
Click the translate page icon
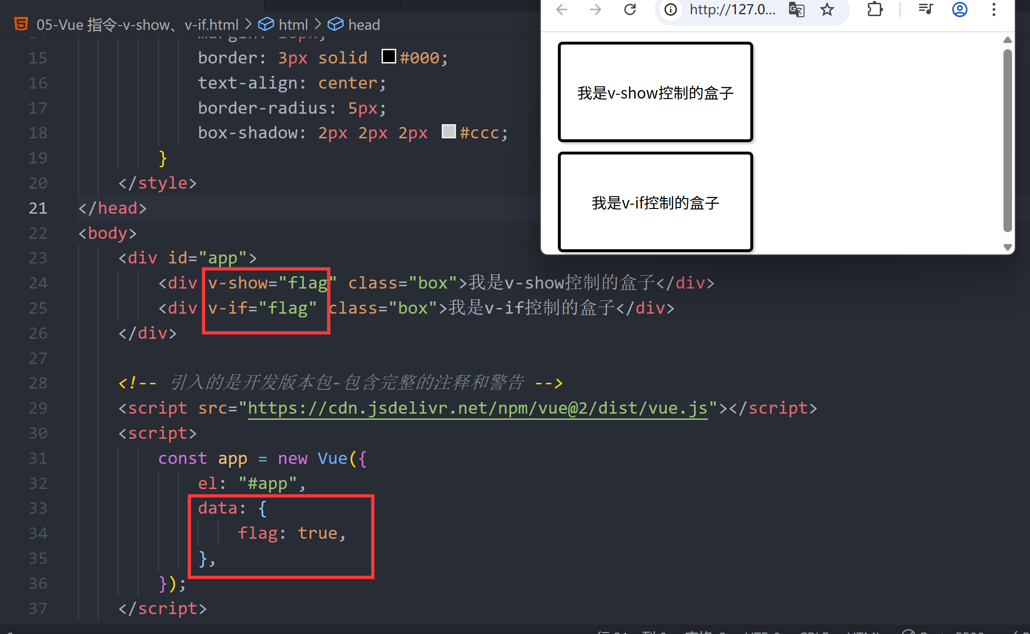tap(797, 9)
